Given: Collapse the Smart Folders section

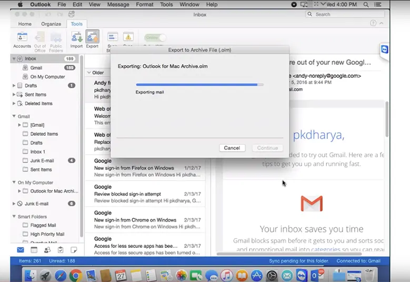Looking at the screenshot, I should point(14,216).
